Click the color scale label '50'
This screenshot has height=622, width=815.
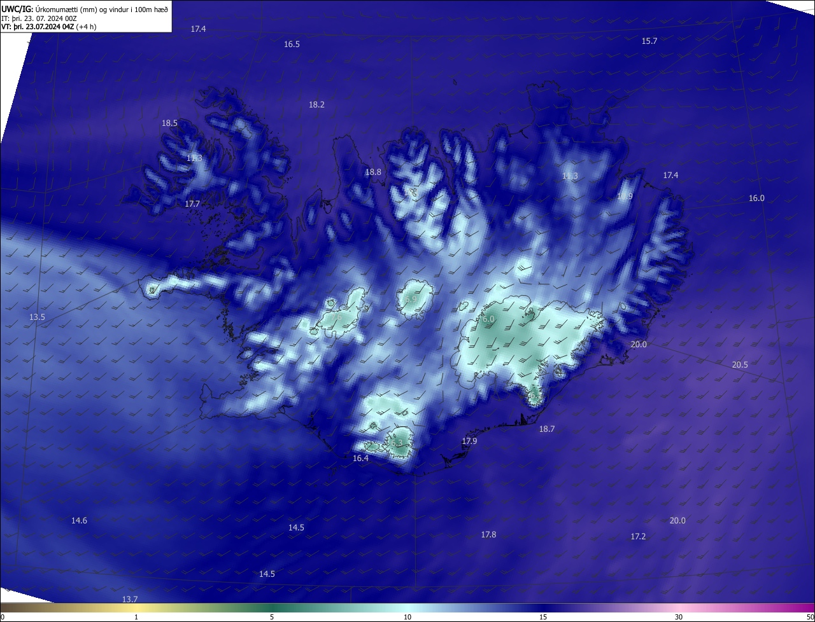click(810, 618)
